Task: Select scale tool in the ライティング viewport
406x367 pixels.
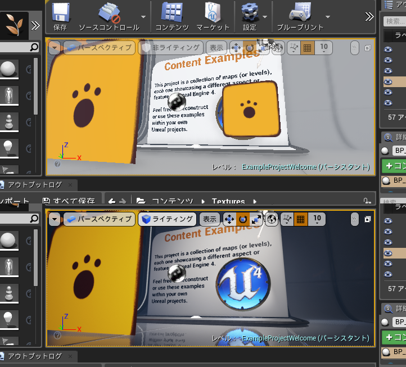Action: pos(256,219)
